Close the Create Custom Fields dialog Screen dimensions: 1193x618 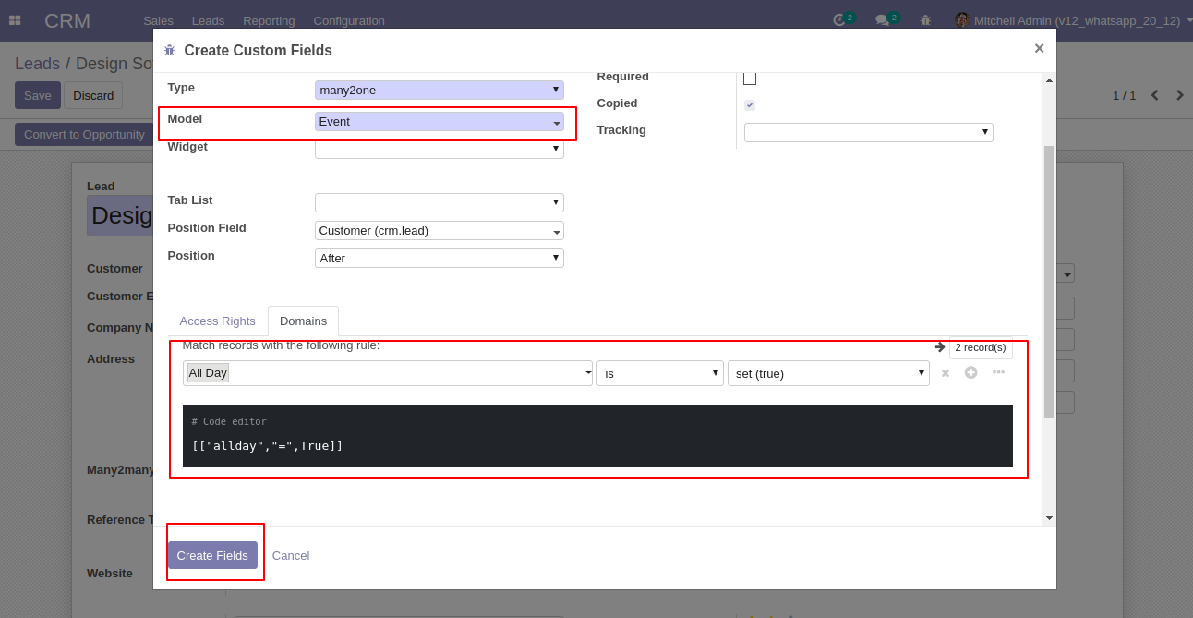click(1039, 48)
